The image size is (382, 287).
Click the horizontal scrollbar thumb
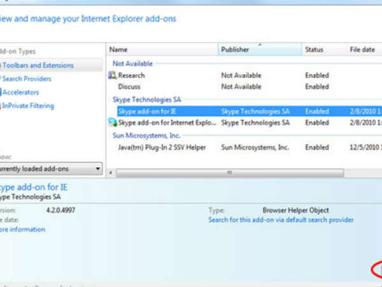point(230,173)
